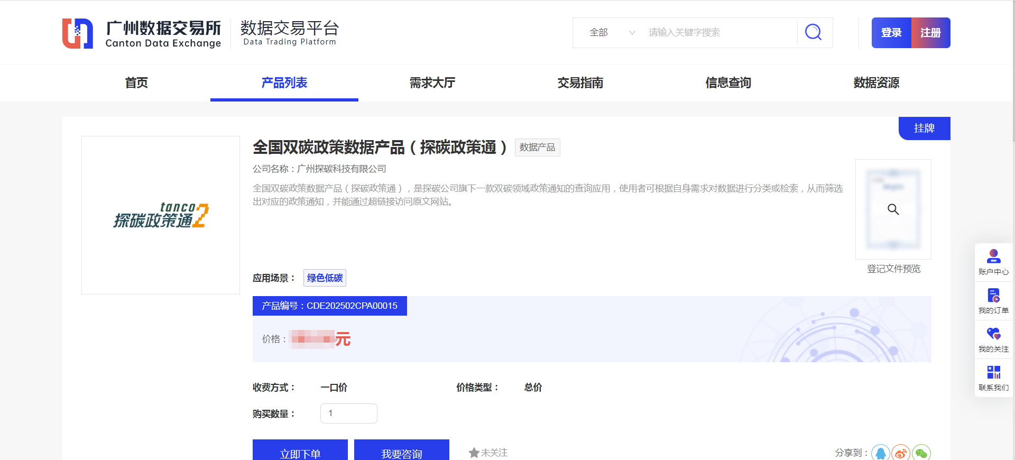Click the 挂牌 listing badge

925,128
